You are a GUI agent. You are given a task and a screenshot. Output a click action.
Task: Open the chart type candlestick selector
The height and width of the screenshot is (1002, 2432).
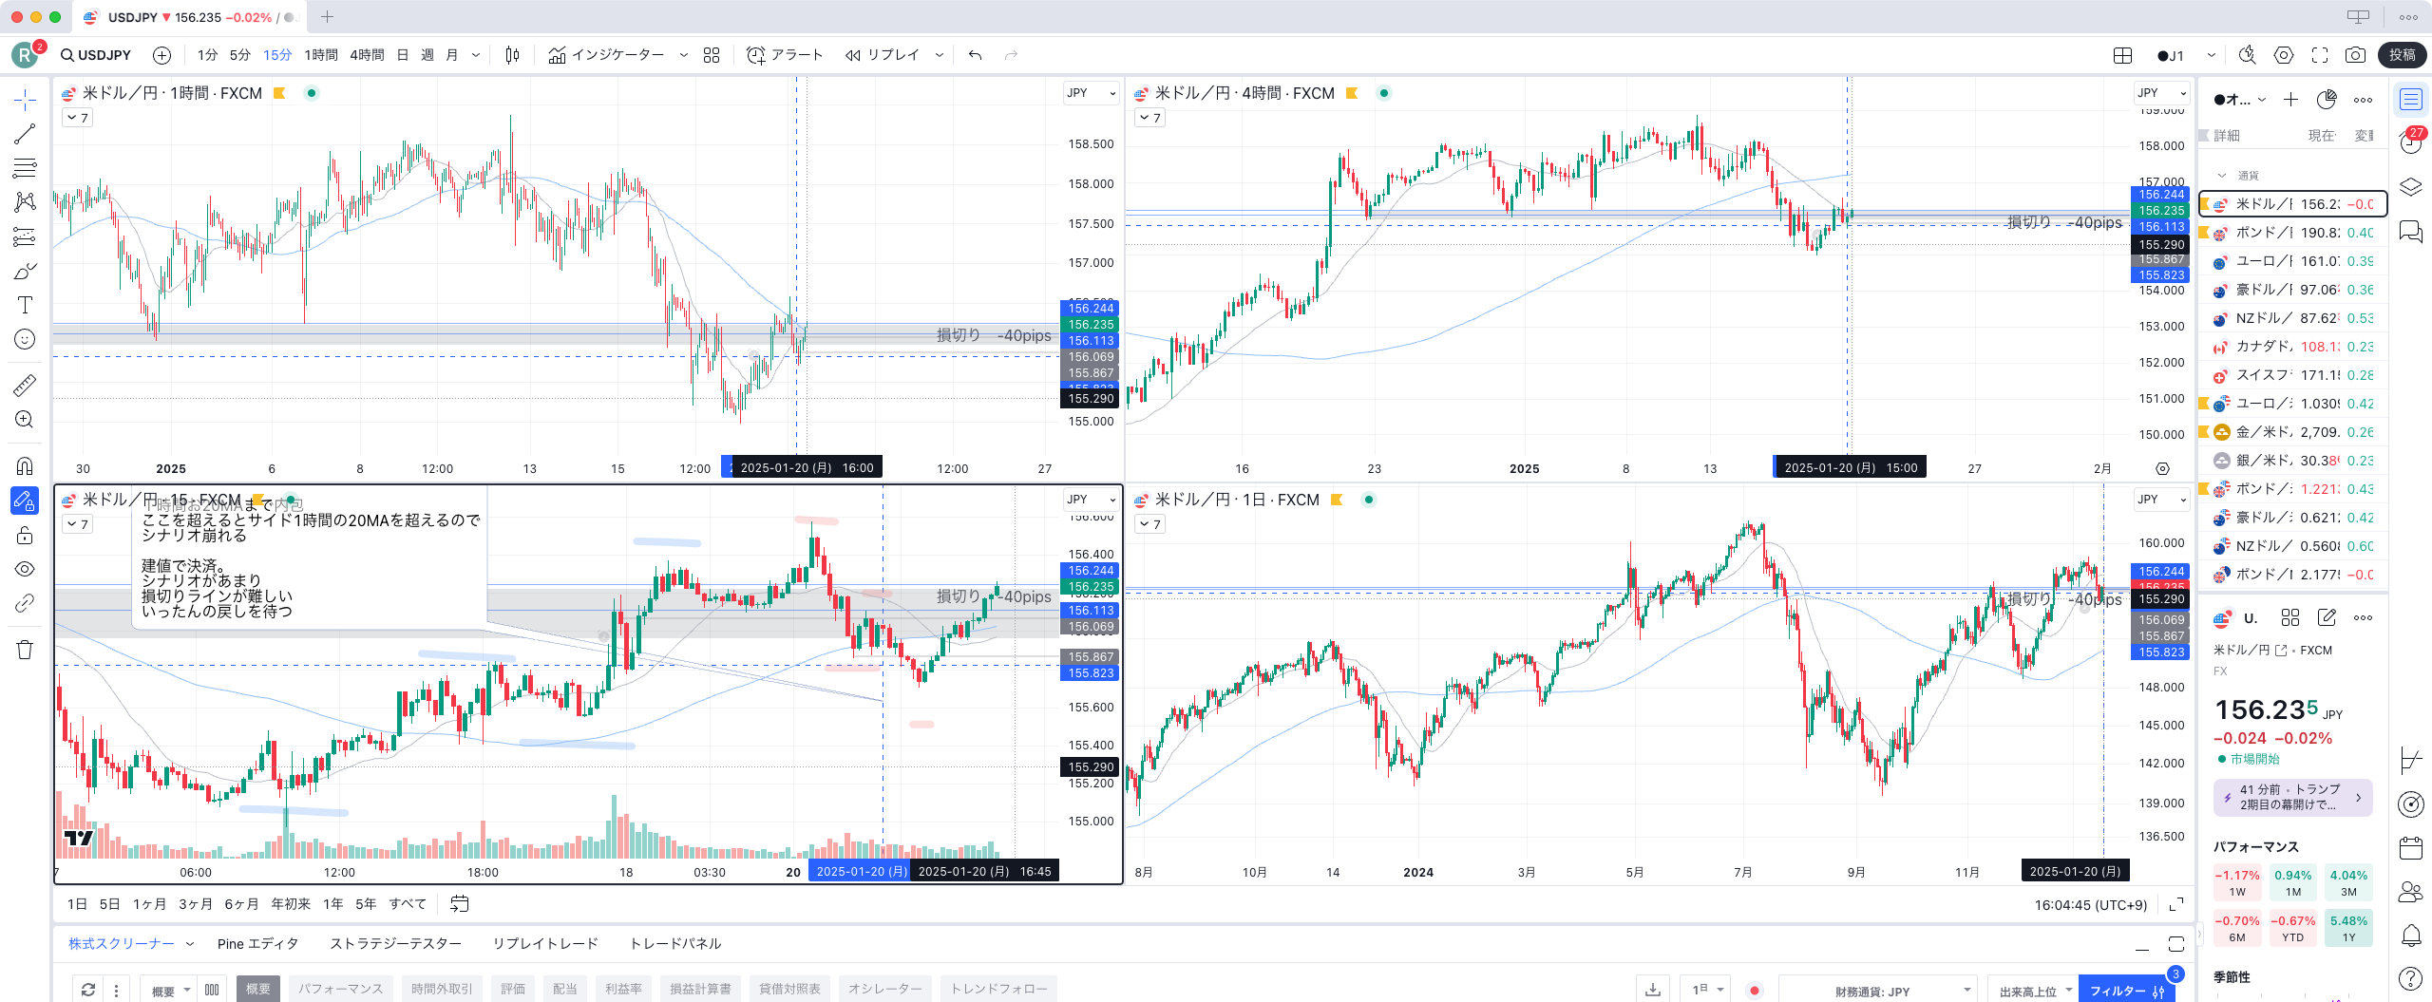tap(512, 55)
